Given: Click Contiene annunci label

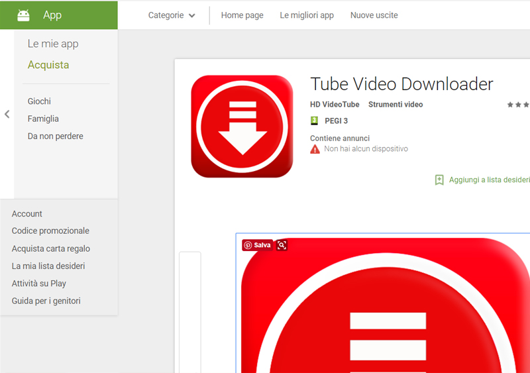Looking at the screenshot, I should pos(340,138).
